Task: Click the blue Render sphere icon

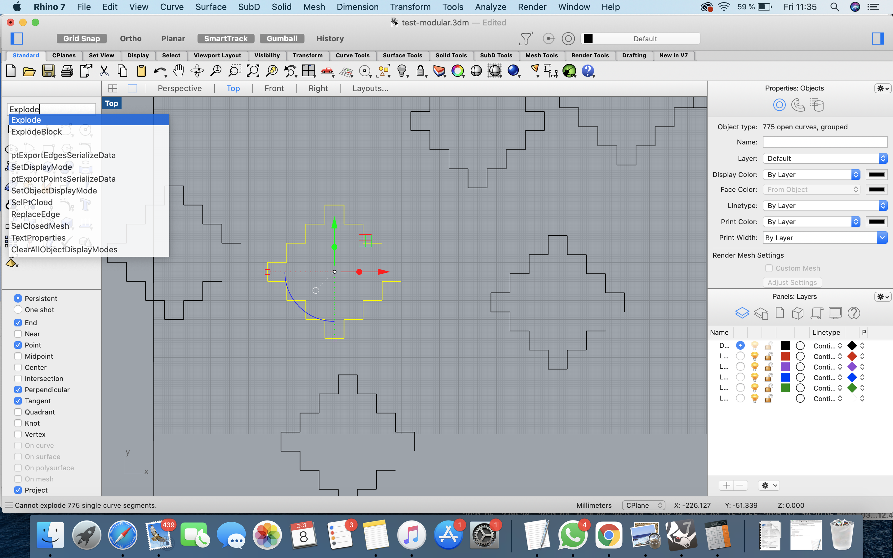Action: tap(513, 70)
